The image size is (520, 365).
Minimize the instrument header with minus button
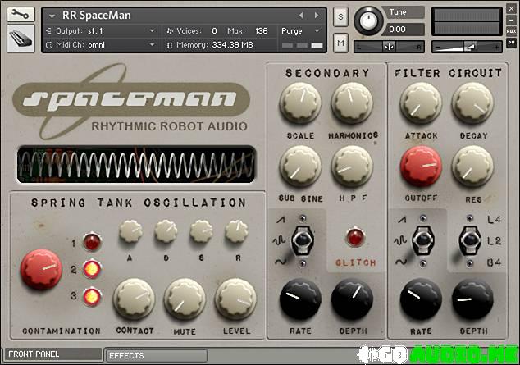pyautogui.click(x=511, y=21)
